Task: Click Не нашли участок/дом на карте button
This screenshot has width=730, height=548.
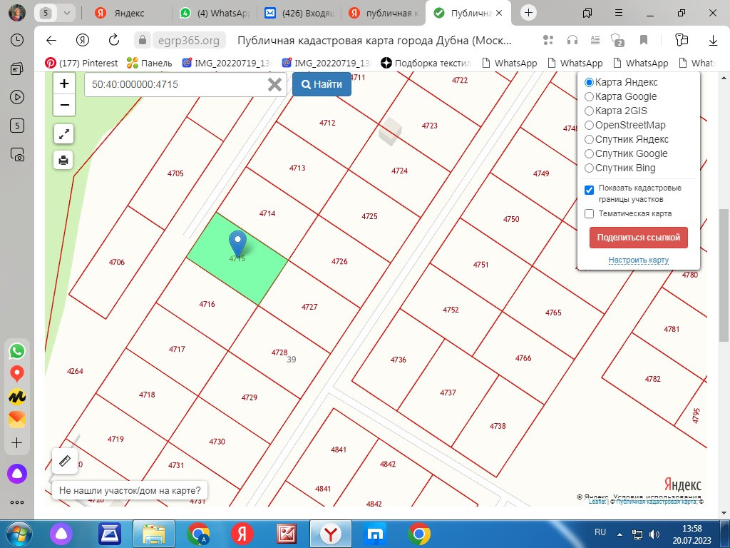Action: 130,490
